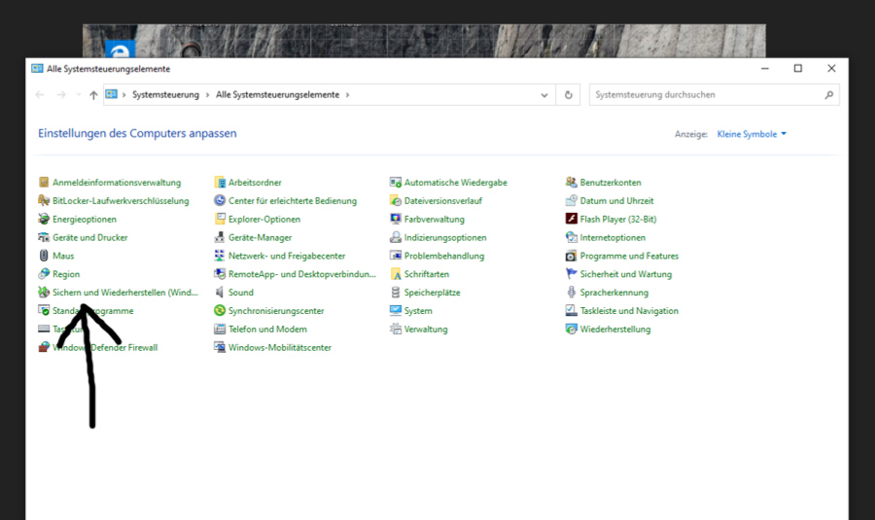
Task: Click the BitLocker-Laufwerkverschlüsselung icon
Action: pos(44,201)
